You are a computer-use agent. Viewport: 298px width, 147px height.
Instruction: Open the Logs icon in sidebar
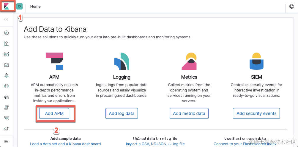pos(7,108)
